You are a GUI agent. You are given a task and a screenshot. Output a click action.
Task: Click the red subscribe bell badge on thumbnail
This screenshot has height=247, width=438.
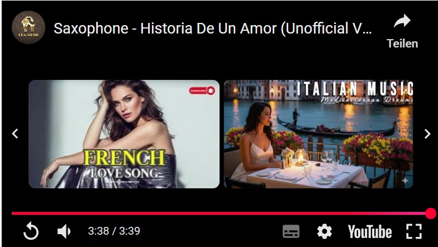(x=202, y=91)
